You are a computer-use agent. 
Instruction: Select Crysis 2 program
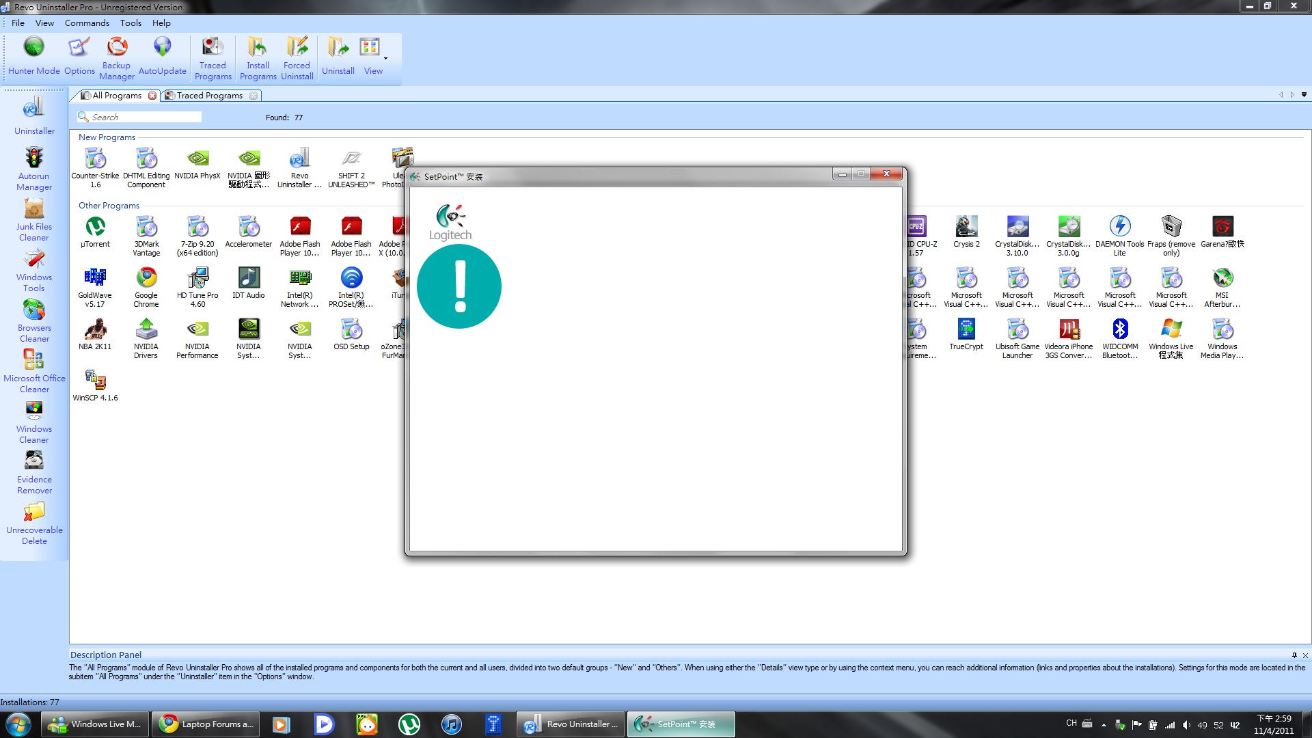pyautogui.click(x=966, y=232)
